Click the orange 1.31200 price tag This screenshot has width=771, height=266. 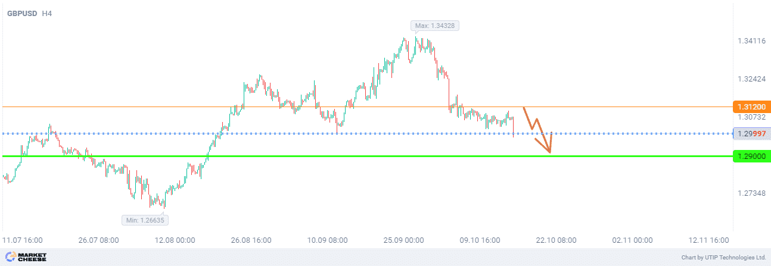tap(751, 107)
